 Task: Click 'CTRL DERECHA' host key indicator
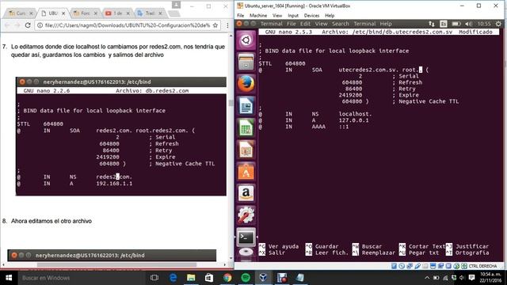482,266
